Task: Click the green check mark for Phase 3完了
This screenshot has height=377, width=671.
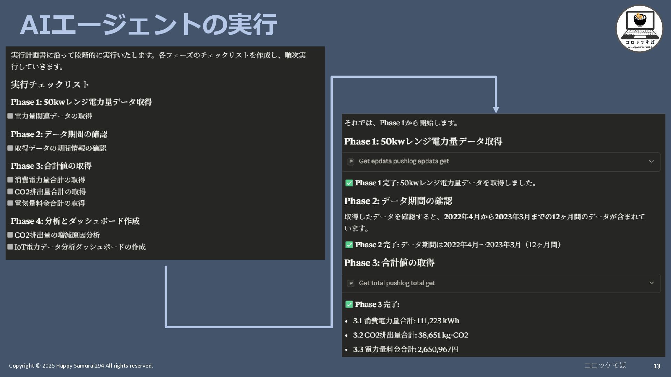Action: point(349,304)
